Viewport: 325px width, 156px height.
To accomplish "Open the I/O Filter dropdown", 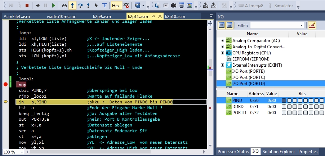I will pyautogui.click(x=302, y=25).
